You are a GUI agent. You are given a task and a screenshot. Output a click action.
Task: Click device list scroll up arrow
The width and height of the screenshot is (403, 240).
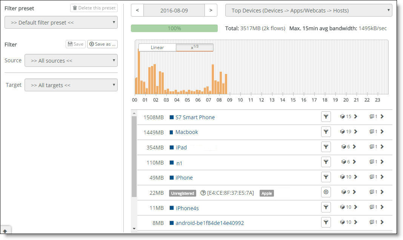pos(134,113)
